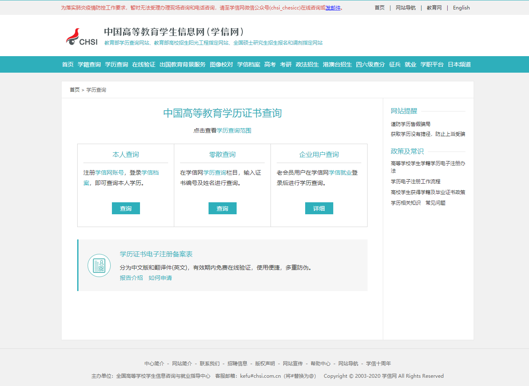Select 首页 in teal navigation bar
Screen dimensions: 529x386
[x=68, y=64]
